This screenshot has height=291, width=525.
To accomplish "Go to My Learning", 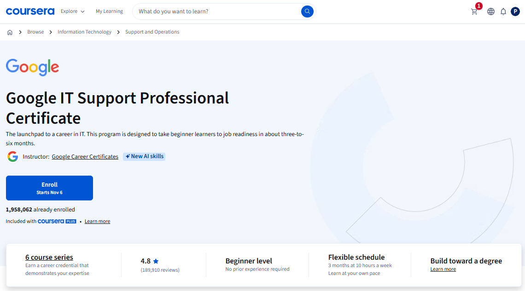I will click(109, 11).
